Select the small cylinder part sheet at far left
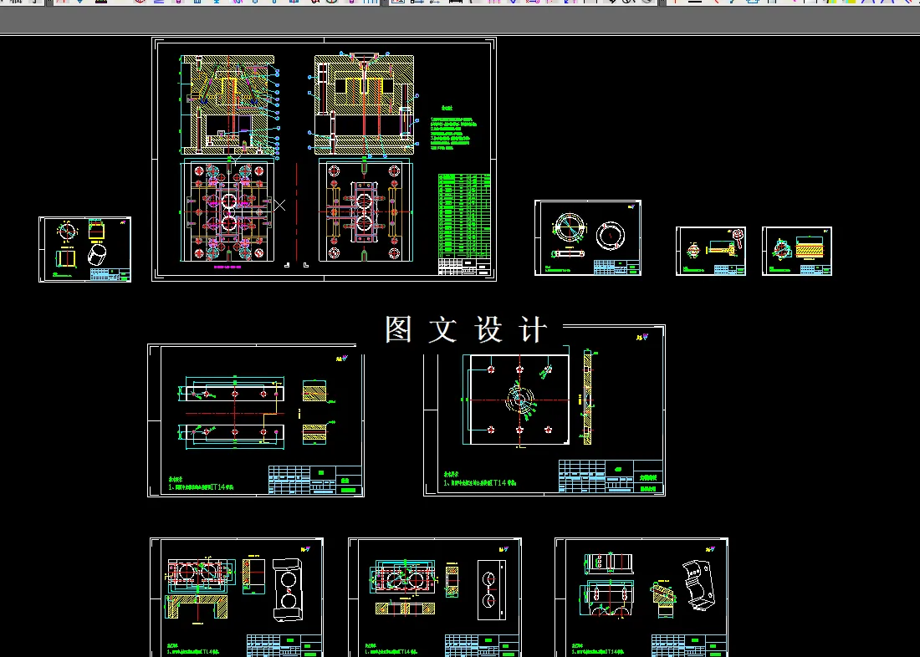Viewport: 920px width, 657px height. pos(85,249)
